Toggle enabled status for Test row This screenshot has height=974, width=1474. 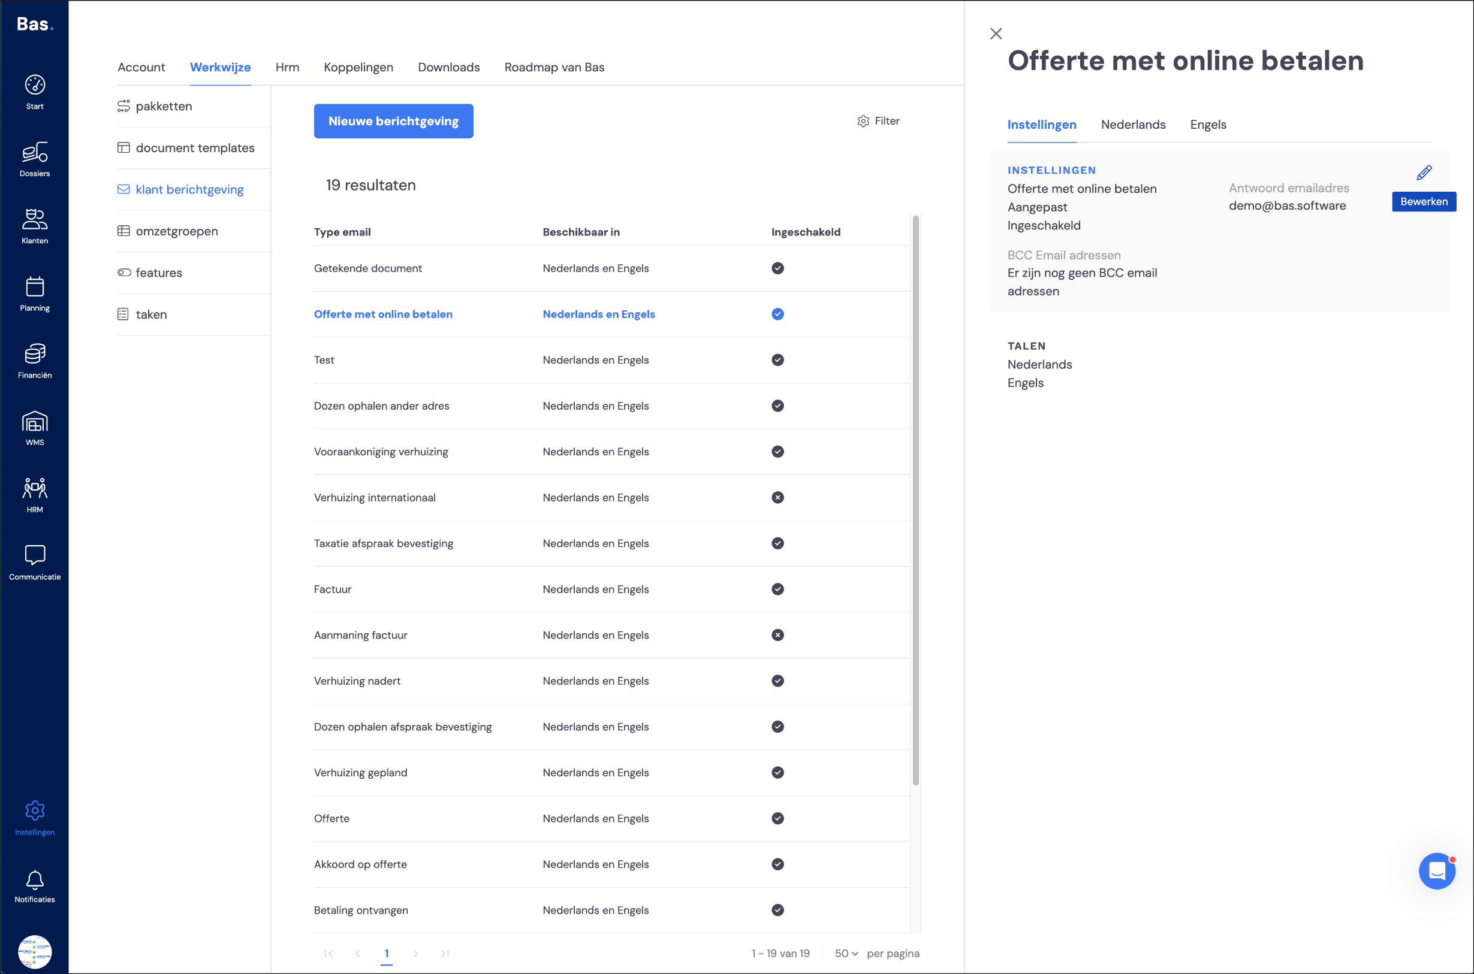[x=777, y=360]
